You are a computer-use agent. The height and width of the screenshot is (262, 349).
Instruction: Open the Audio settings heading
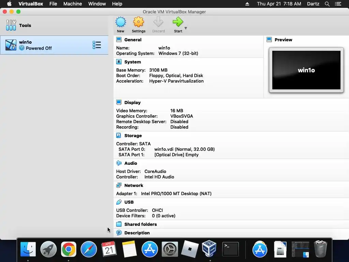point(131,163)
